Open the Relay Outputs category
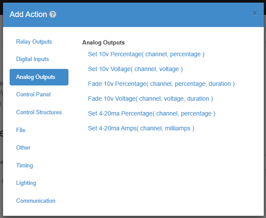This screenshot has width=266, height=218. point(34,42)
